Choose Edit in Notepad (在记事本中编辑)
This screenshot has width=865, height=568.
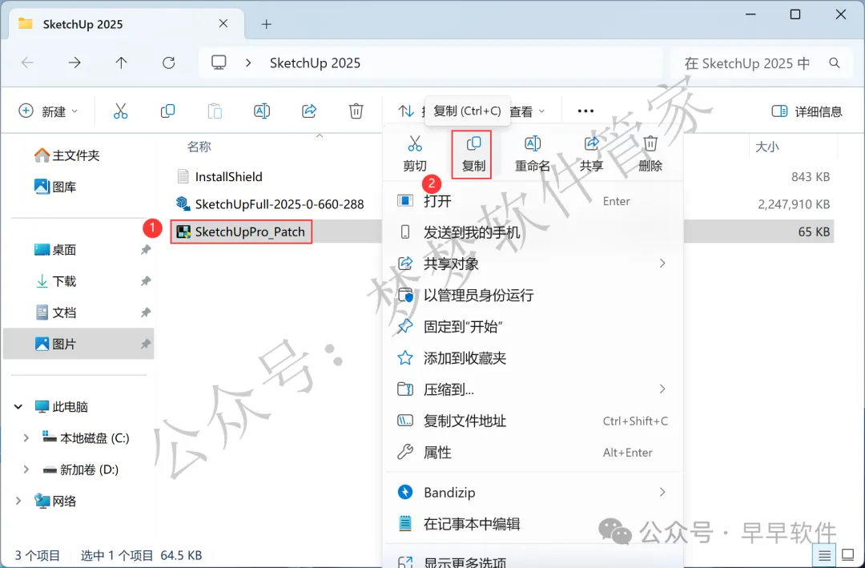[533, 524]
